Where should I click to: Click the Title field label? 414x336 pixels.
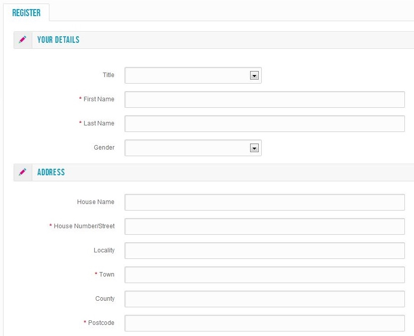(x=108, y=75)
